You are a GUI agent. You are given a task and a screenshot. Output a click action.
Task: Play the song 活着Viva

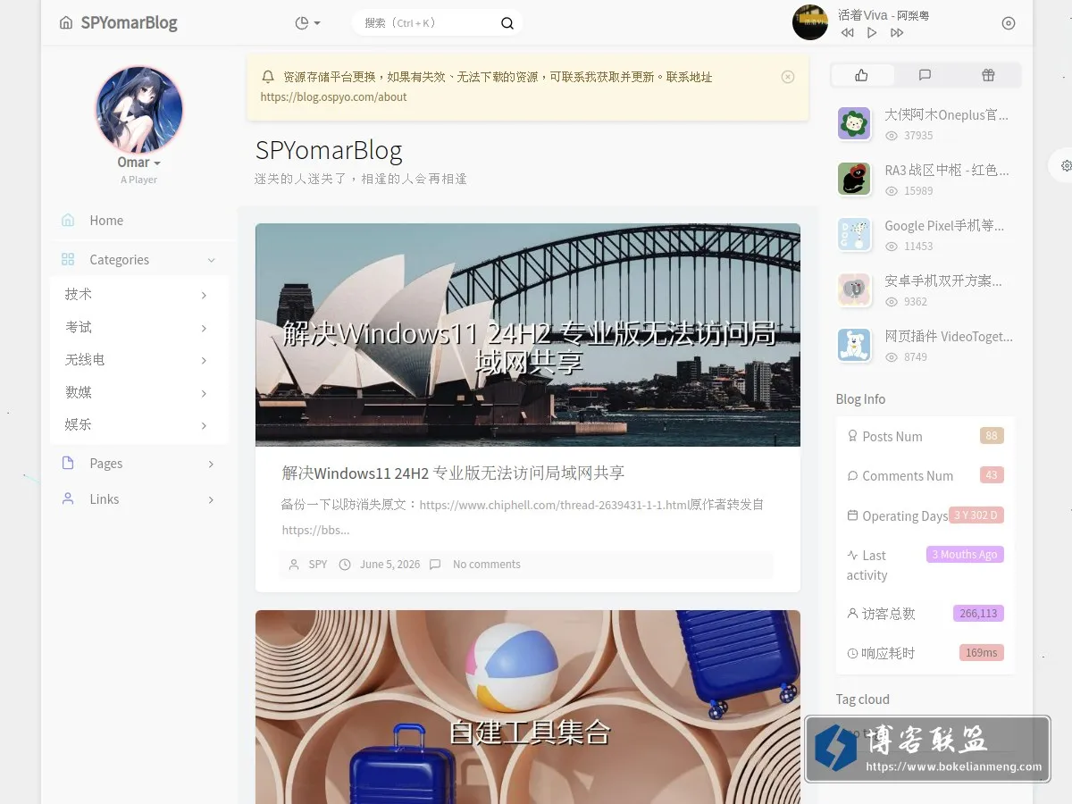pos(872,33)
